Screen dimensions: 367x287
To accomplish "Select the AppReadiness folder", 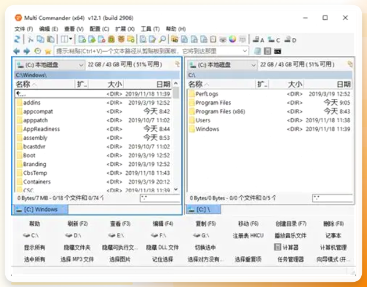I will (94, 129).
